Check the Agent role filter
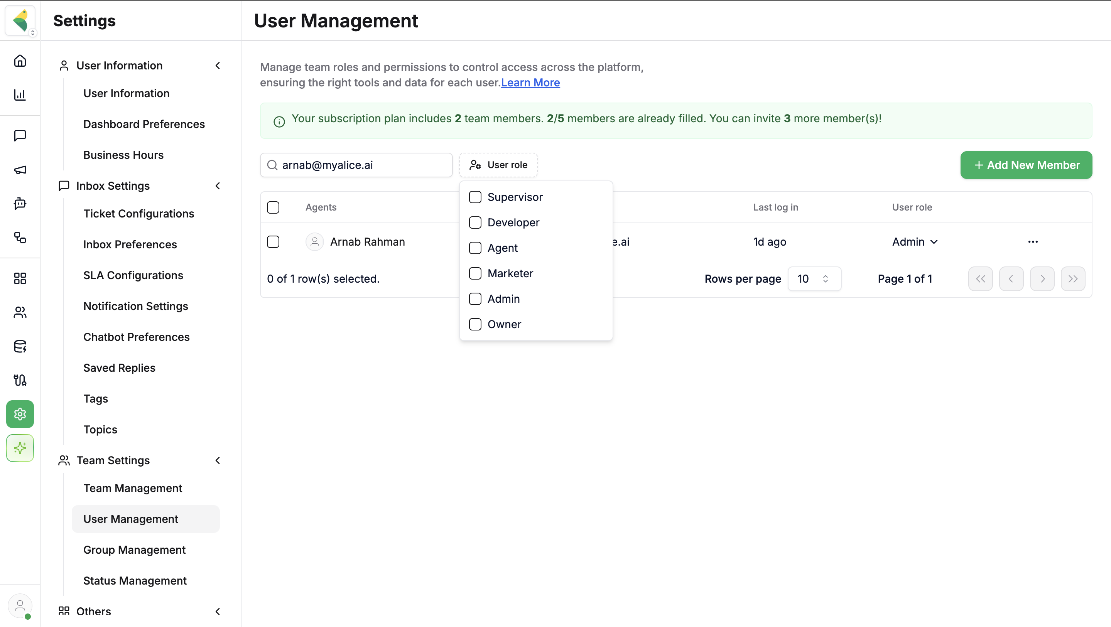This screenshot has width=1111, height=627. (x=475, y=248)
